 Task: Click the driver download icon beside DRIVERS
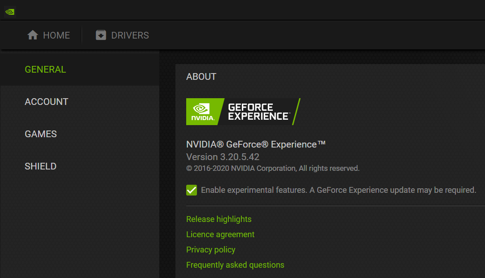point(101,35)
